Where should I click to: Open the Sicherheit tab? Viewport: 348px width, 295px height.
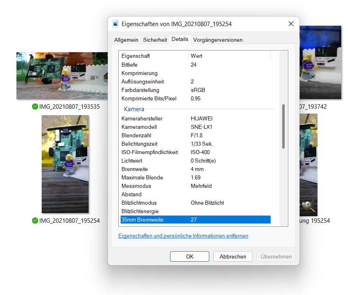[155, 40]
